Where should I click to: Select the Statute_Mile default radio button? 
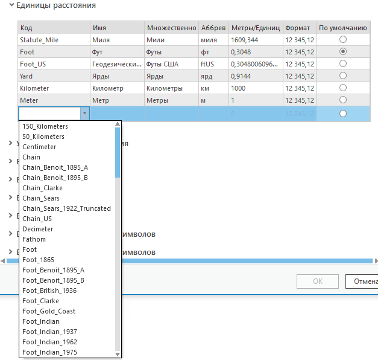coord(343,39)
